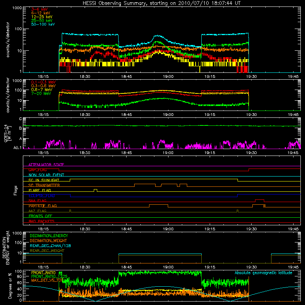Click the 0.1-0.3 MeV legend entry
305x305 pixels.
(43, 82)
